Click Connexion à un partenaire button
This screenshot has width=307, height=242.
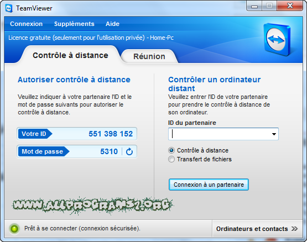tap(209, 185)
